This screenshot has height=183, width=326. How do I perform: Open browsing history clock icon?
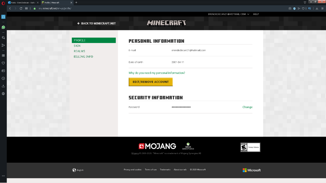click(x=3, y=78)
